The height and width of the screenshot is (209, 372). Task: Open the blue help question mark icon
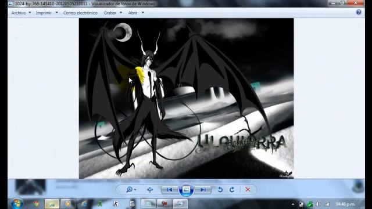point(359,12)
